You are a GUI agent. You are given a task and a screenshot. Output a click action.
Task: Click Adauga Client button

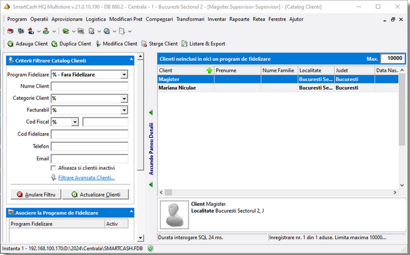(27, 44)
